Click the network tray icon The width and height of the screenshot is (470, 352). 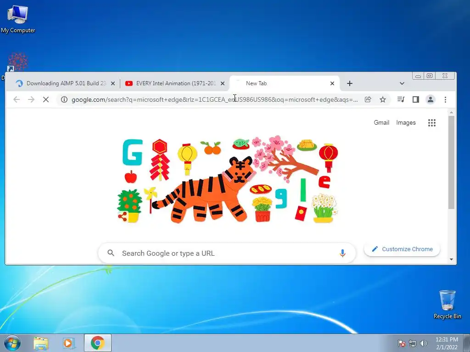(413, 343)
